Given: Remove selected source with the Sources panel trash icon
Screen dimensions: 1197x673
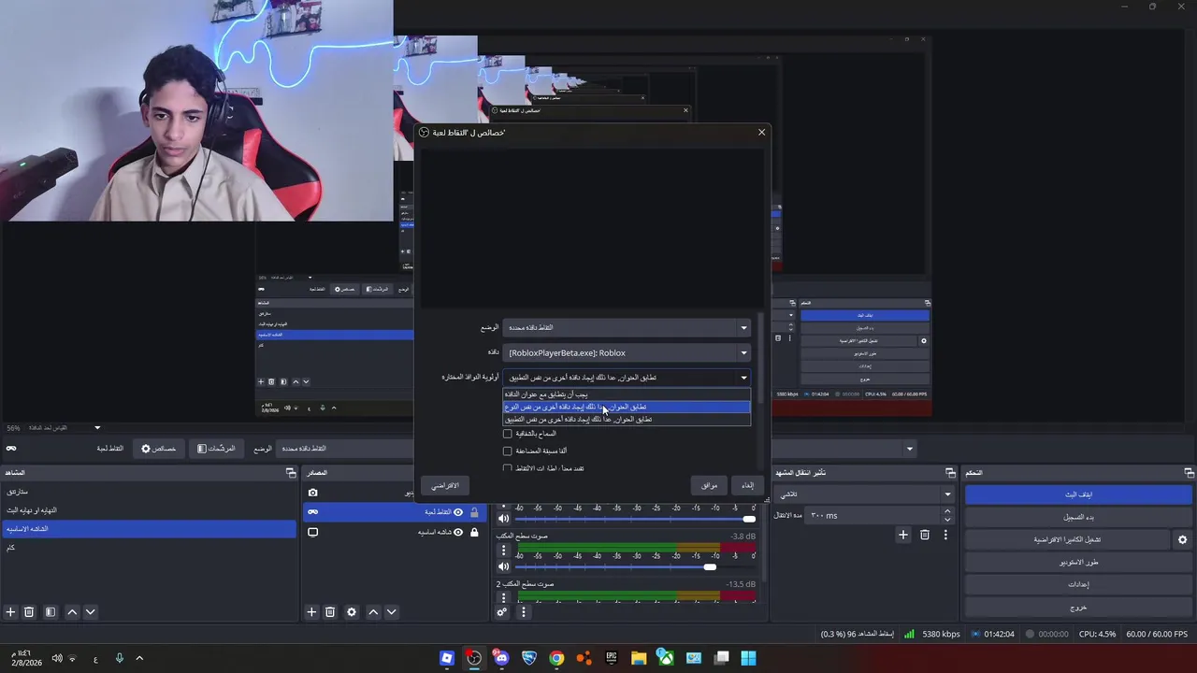Looking at the screenshot, I should pyautogui.click(x=330, y=612).
